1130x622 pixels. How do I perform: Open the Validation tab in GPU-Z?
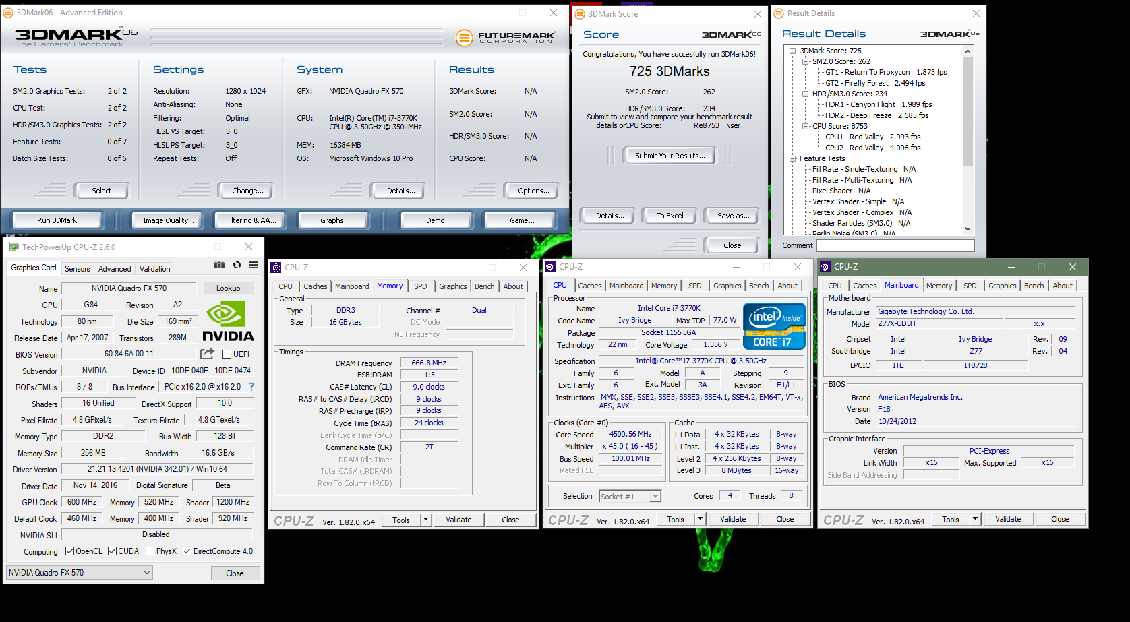(154, 268)
